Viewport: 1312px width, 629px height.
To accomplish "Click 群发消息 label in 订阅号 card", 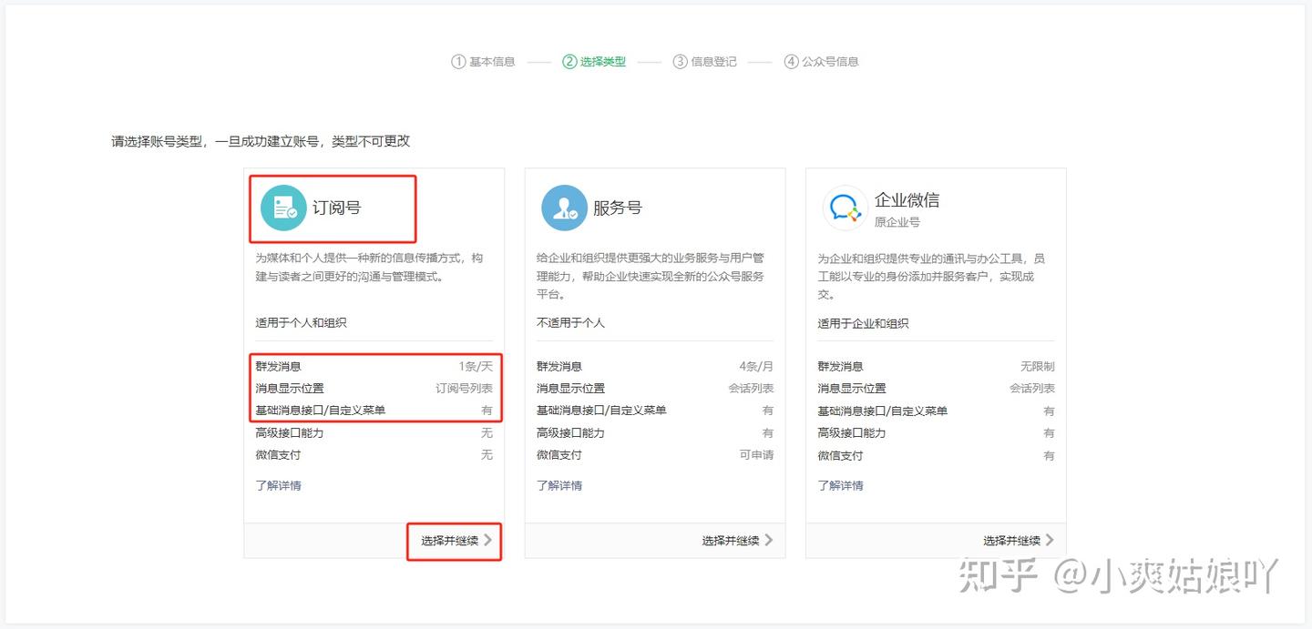I will 278,366.
